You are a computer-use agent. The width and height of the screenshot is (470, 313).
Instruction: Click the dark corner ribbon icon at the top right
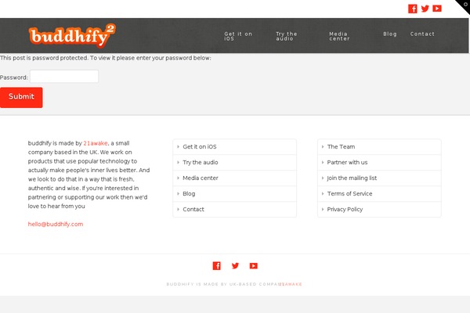coord(464,5)
